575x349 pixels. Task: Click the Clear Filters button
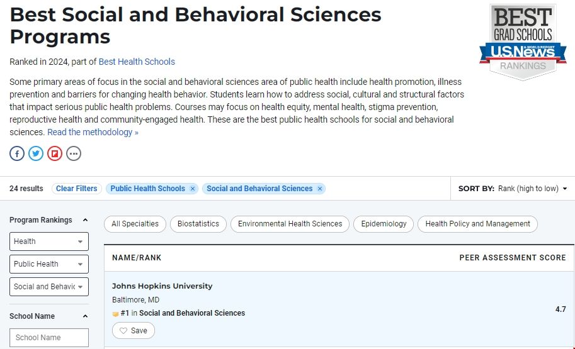tap(77, 189)
